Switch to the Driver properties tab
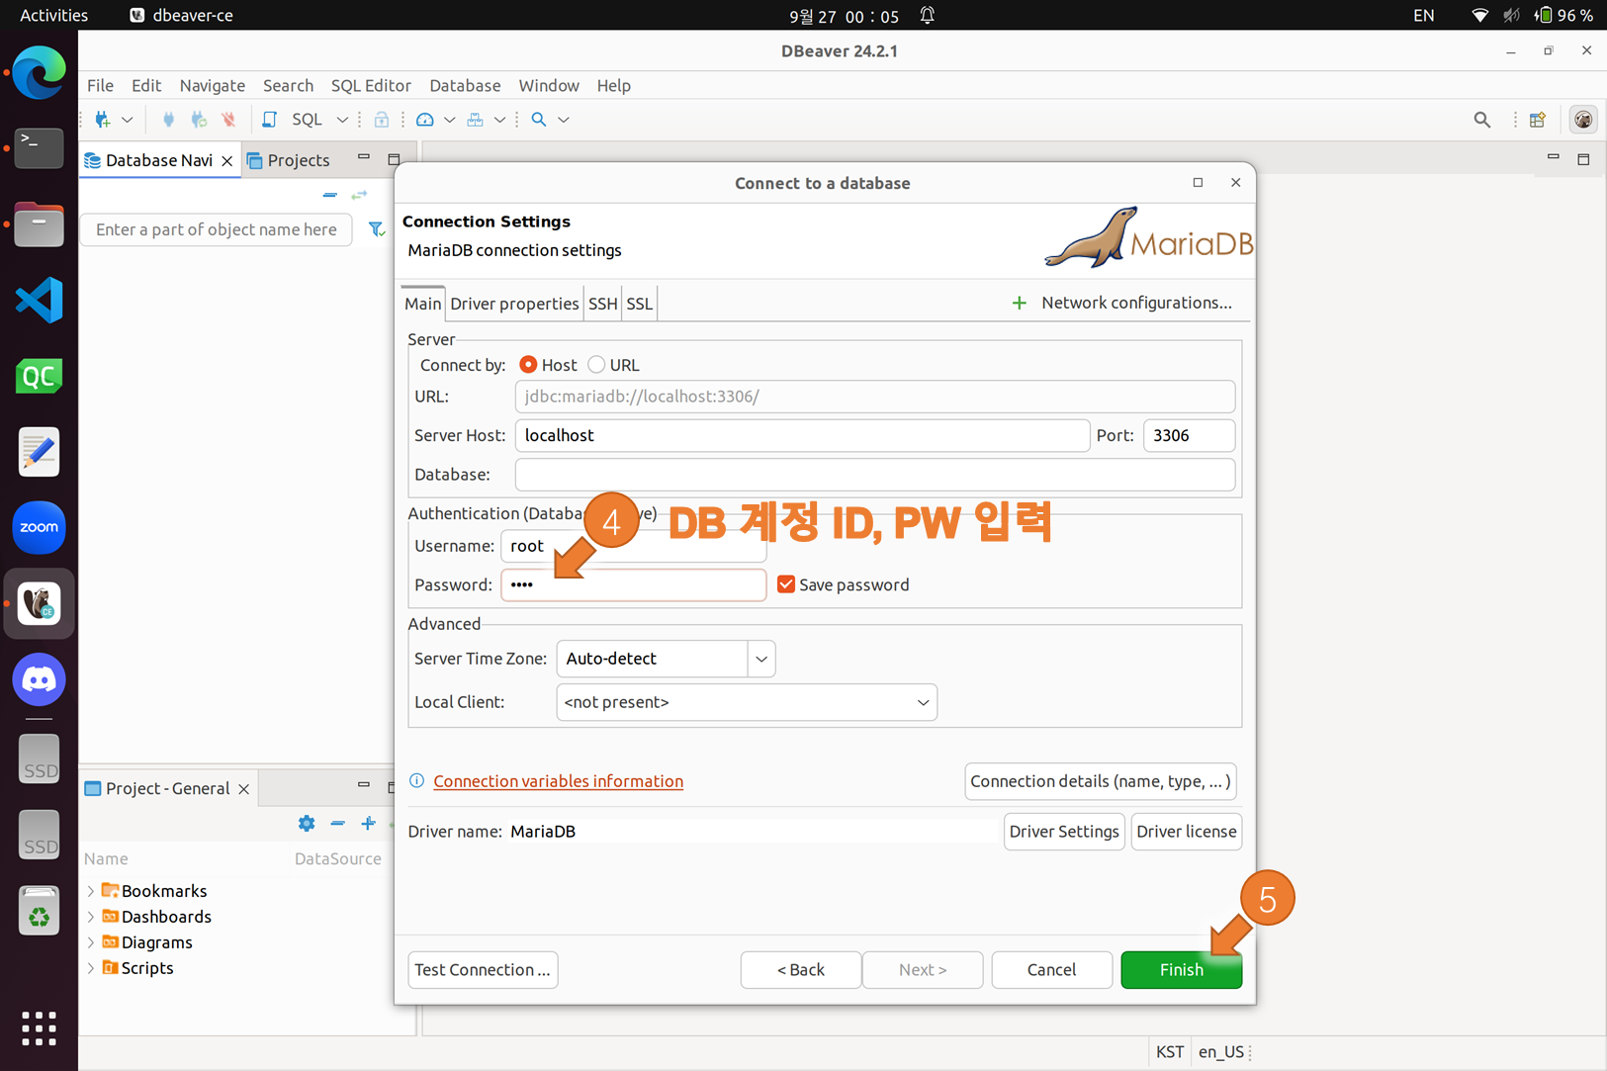 point(514,304)
